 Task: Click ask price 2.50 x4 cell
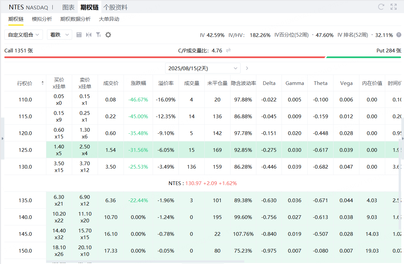(x=85, y=150)
